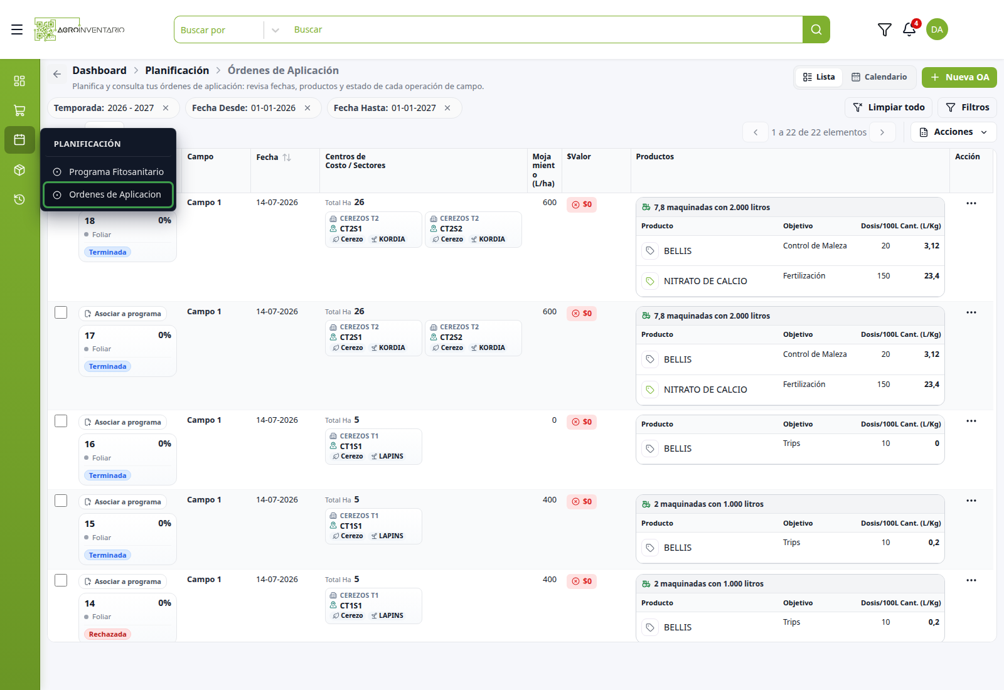
Task: Click Limpiar todo button
Action: tap(889, 107)
